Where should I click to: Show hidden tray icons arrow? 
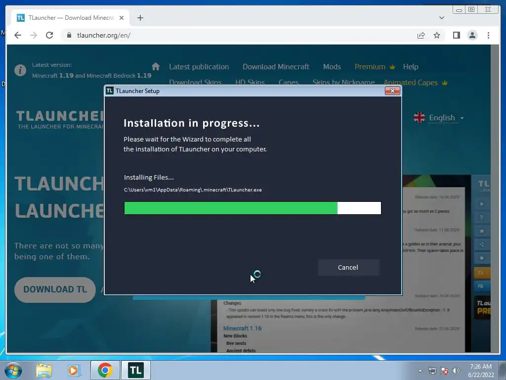coord(420,371)
